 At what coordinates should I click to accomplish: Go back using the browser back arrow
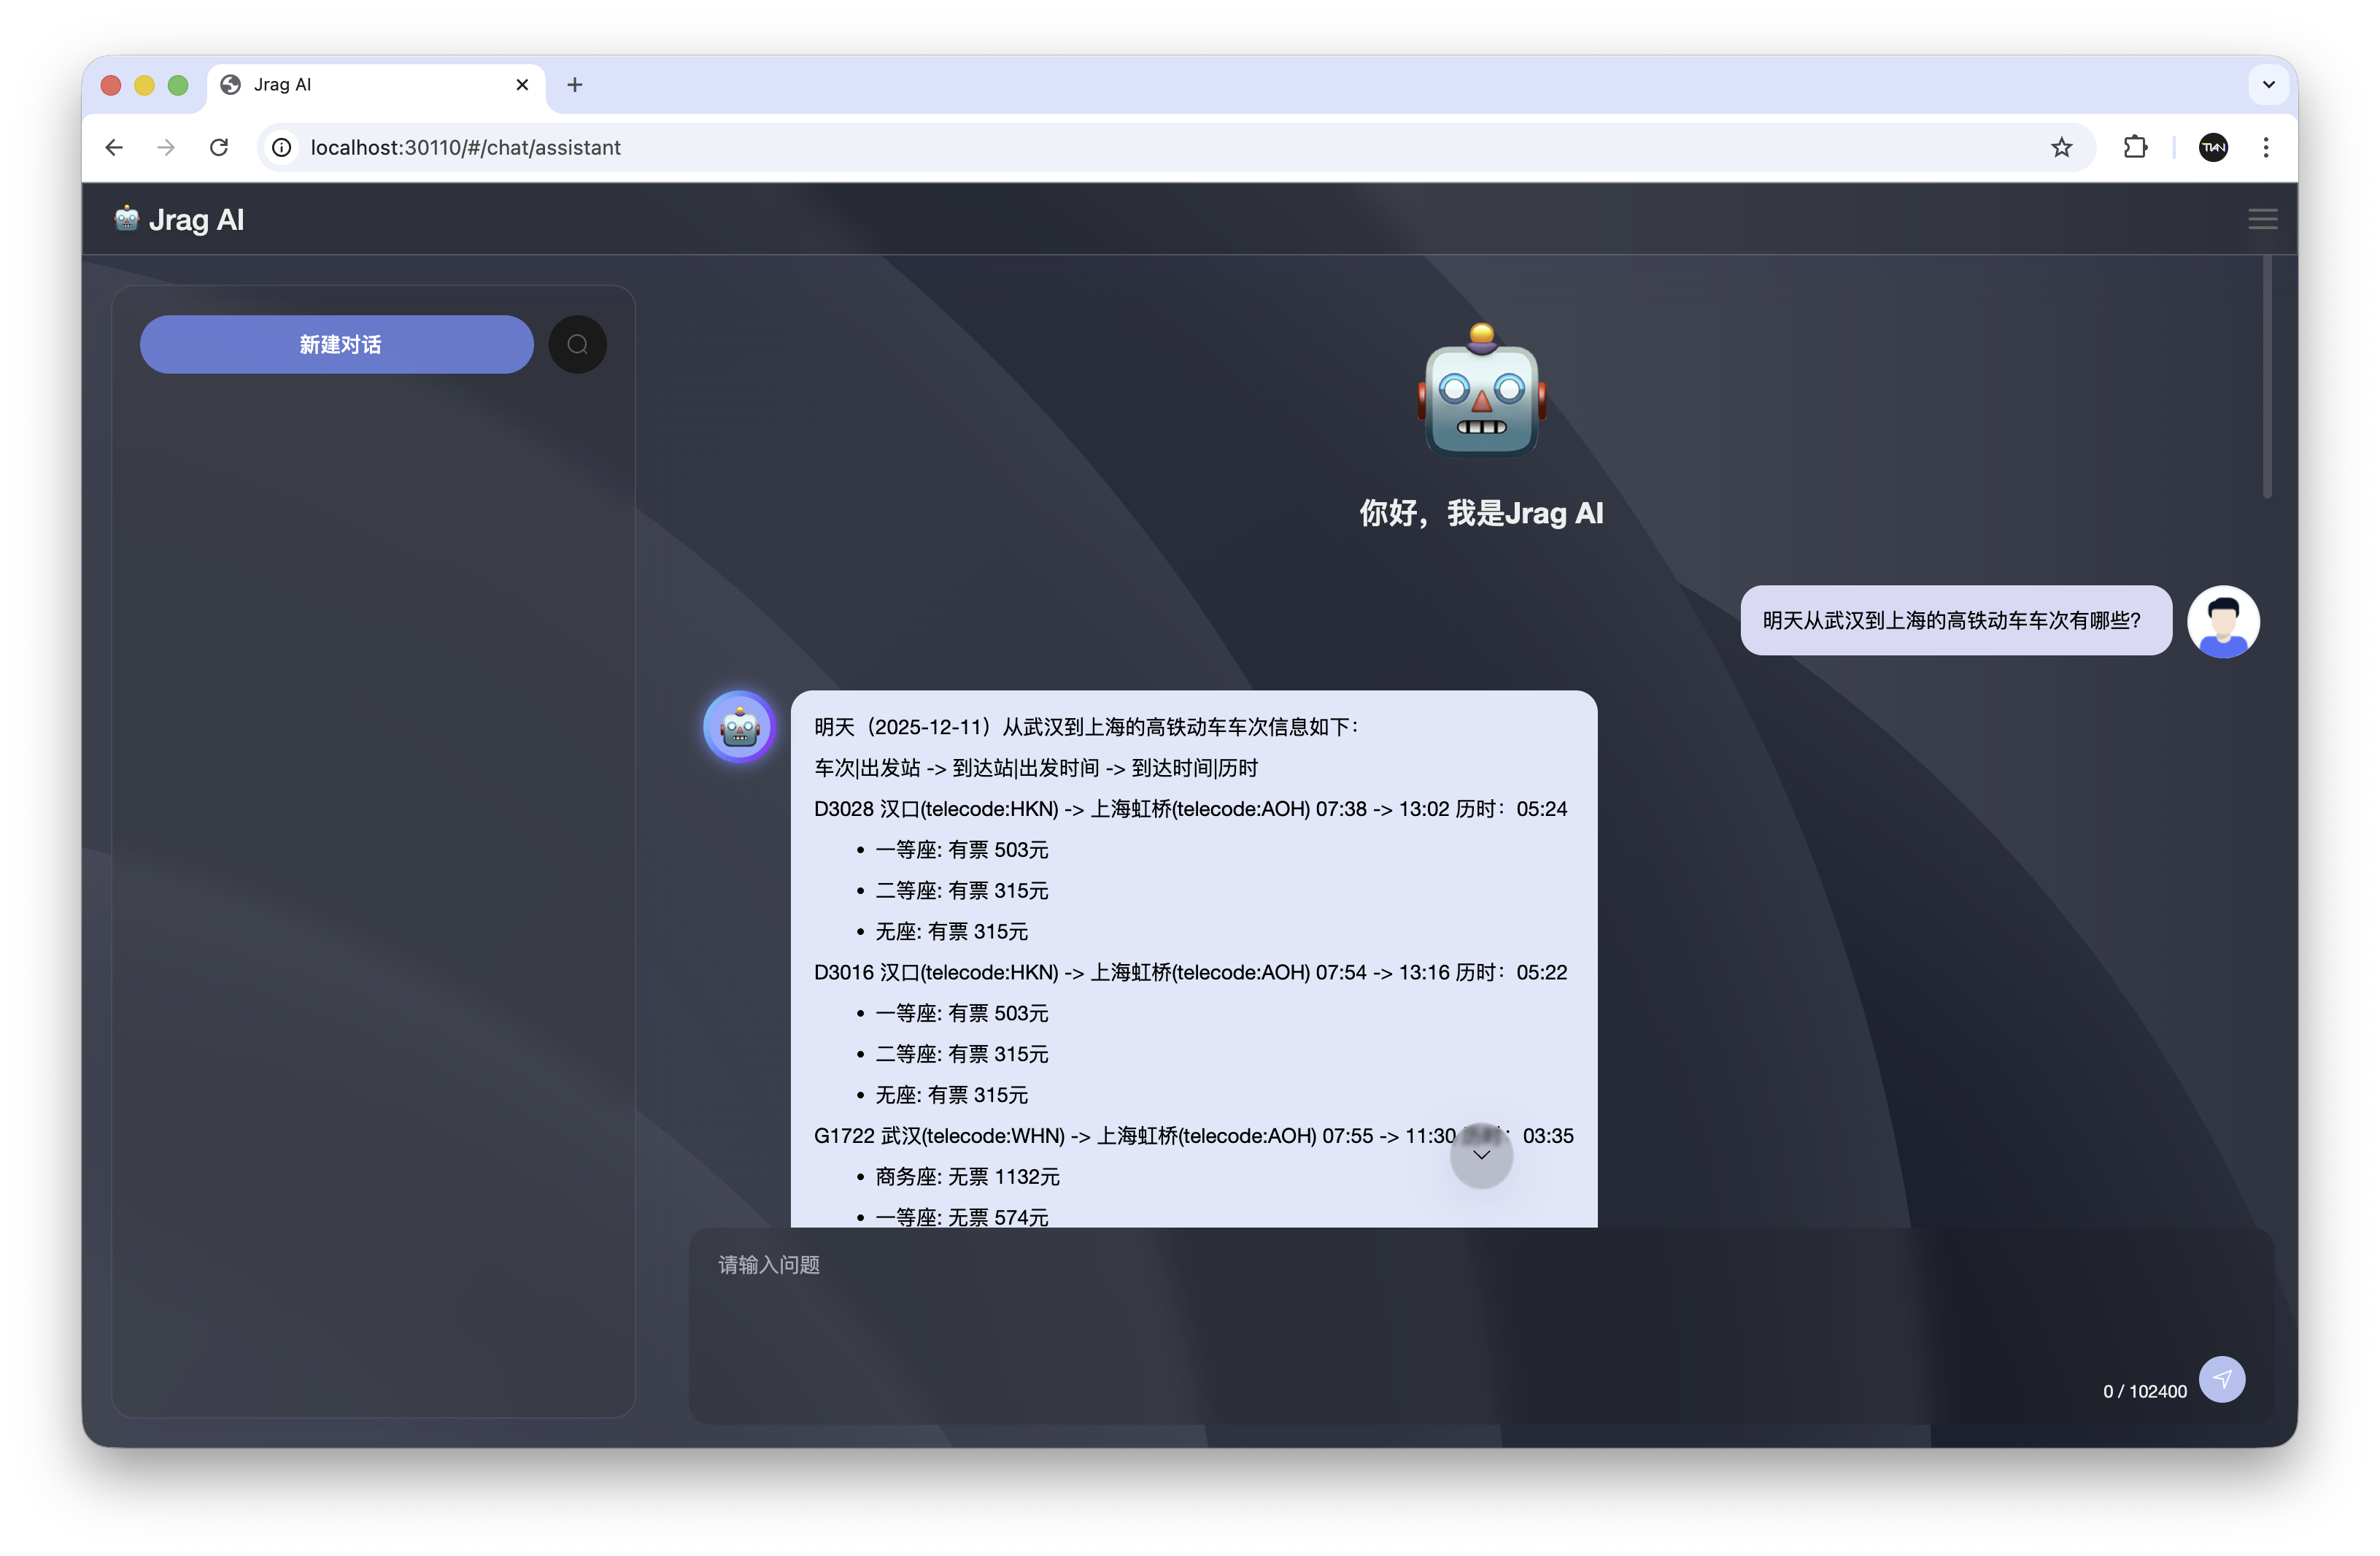pos(113,147)
